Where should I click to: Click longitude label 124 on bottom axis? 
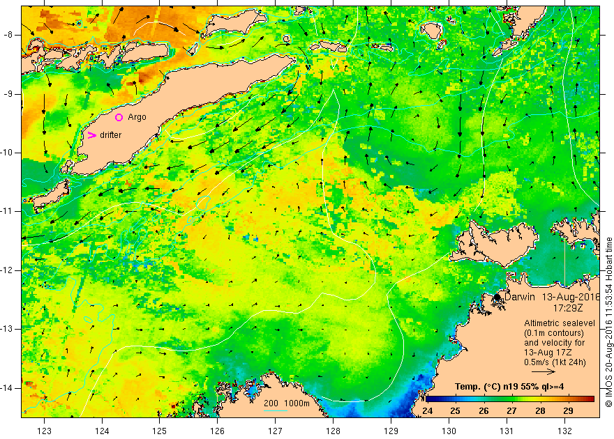[x=102, y=431]
